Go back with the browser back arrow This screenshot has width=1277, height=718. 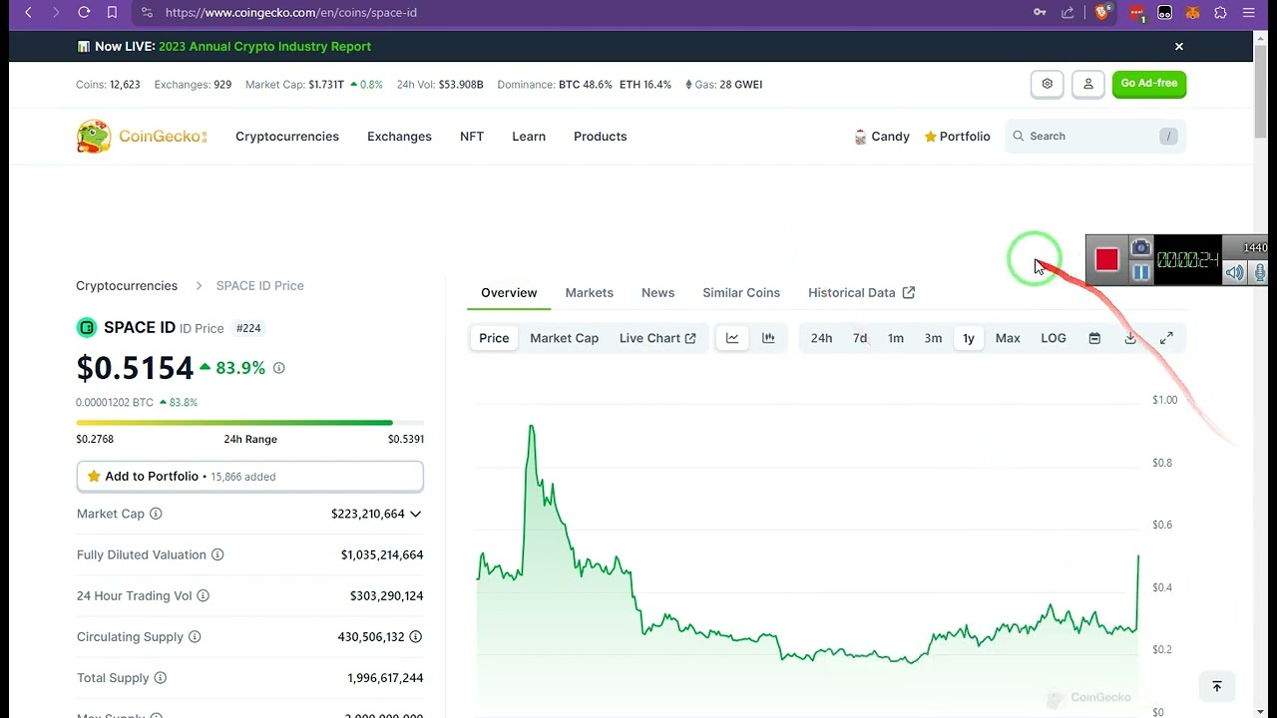click(x=28, y=12)
